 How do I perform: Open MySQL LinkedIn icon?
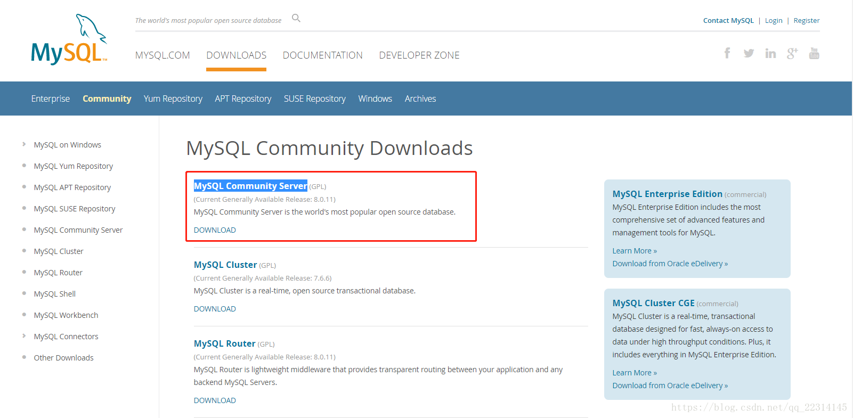(x=770, y=53)
